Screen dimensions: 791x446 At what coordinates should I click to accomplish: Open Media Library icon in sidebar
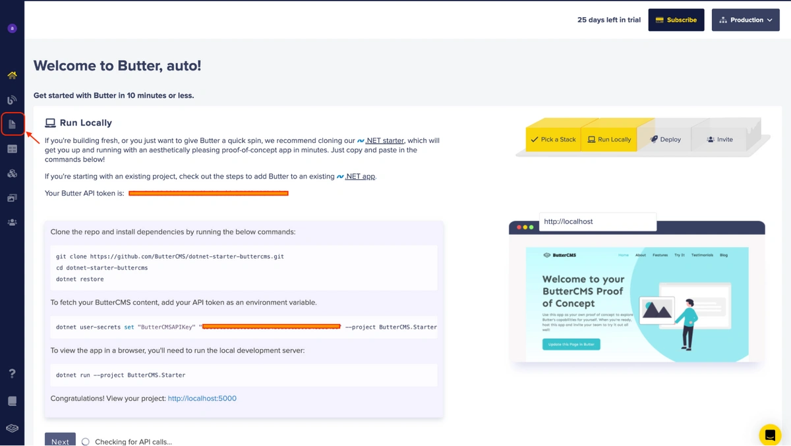coord(12,198)
